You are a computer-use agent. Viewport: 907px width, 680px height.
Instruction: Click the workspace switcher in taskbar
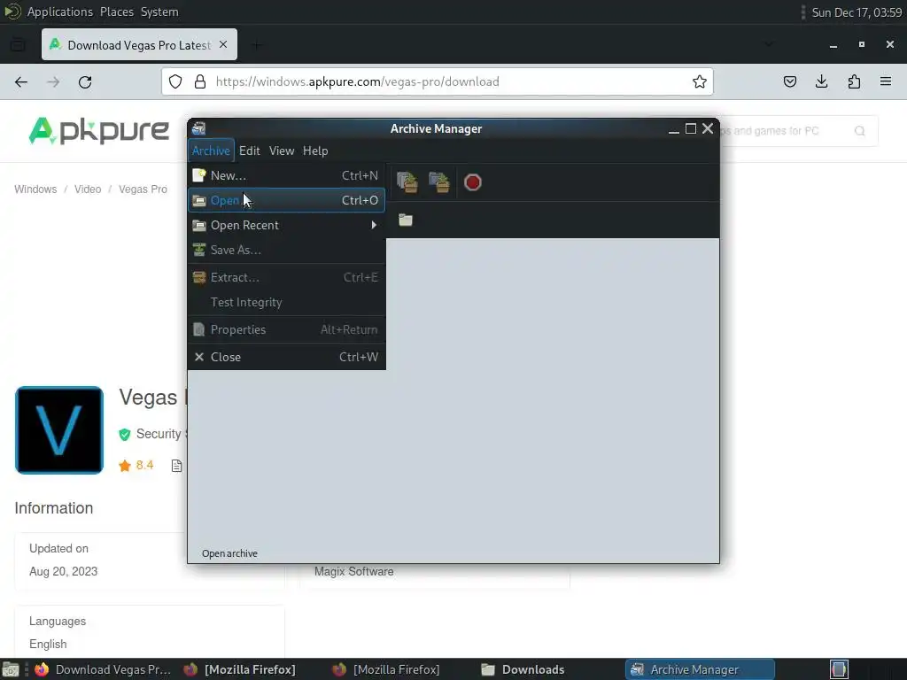tap(840, 669)
